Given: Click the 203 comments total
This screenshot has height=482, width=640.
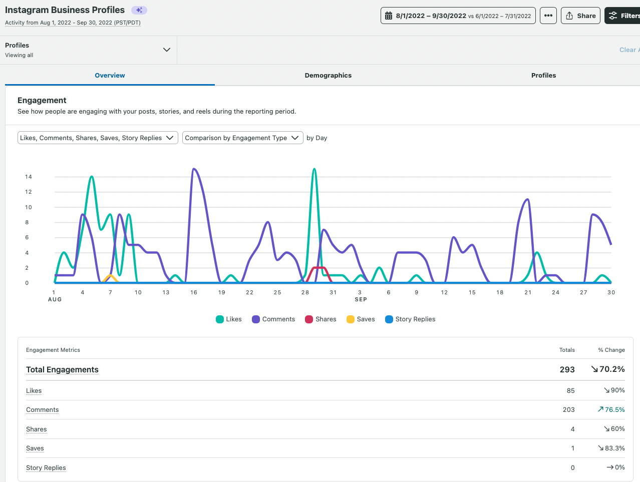Looking at the screenshot, I should [x=568, y=409].
